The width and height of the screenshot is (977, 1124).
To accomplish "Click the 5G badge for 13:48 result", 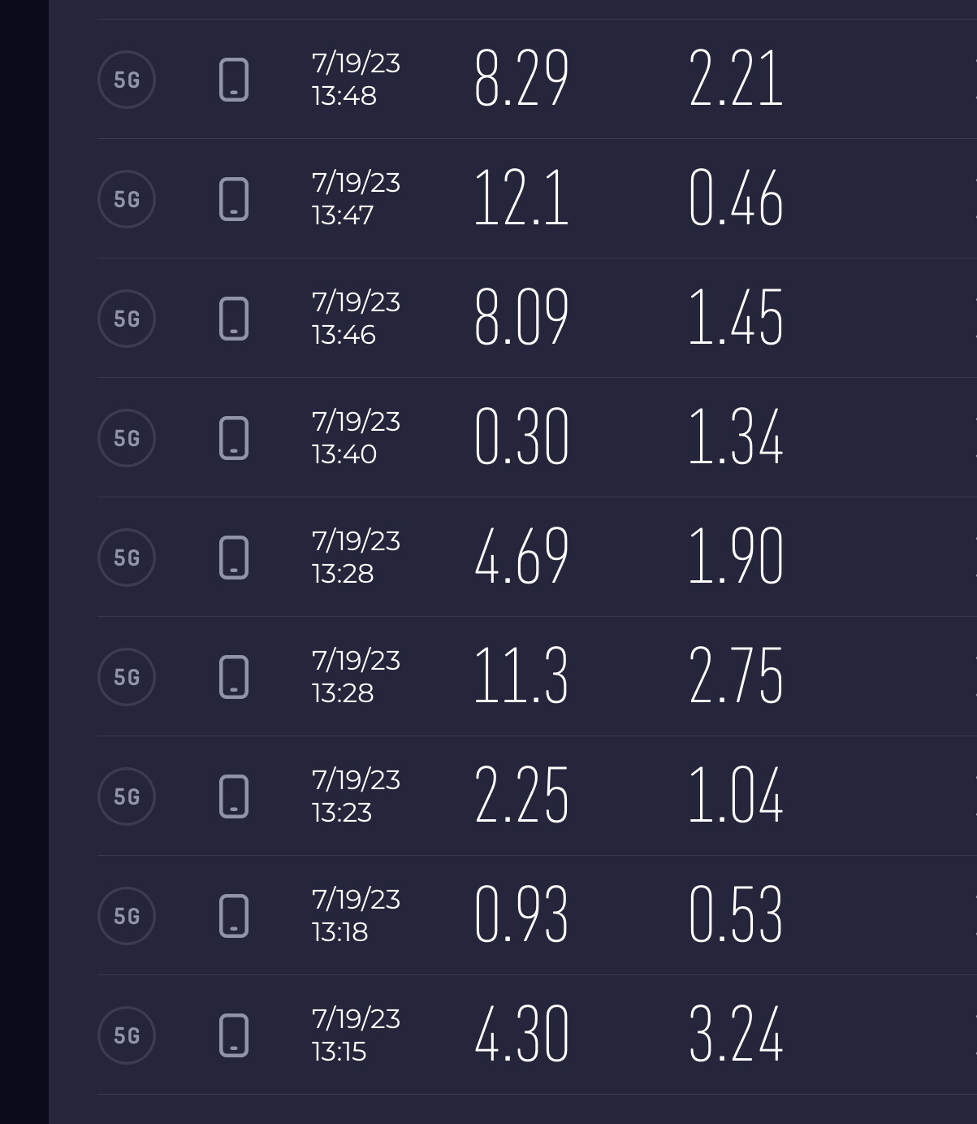I will [x=127, y=80].
